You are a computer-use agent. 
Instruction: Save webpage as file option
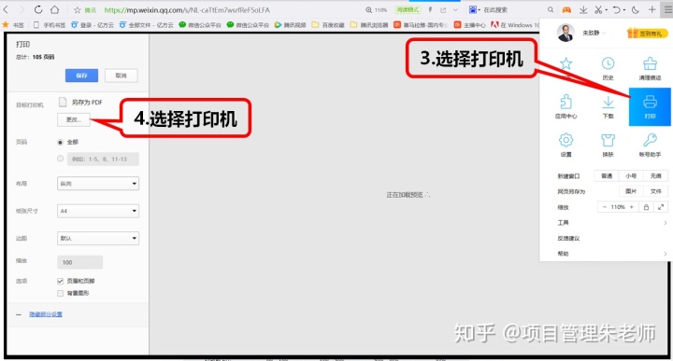[x=656, y=191]
